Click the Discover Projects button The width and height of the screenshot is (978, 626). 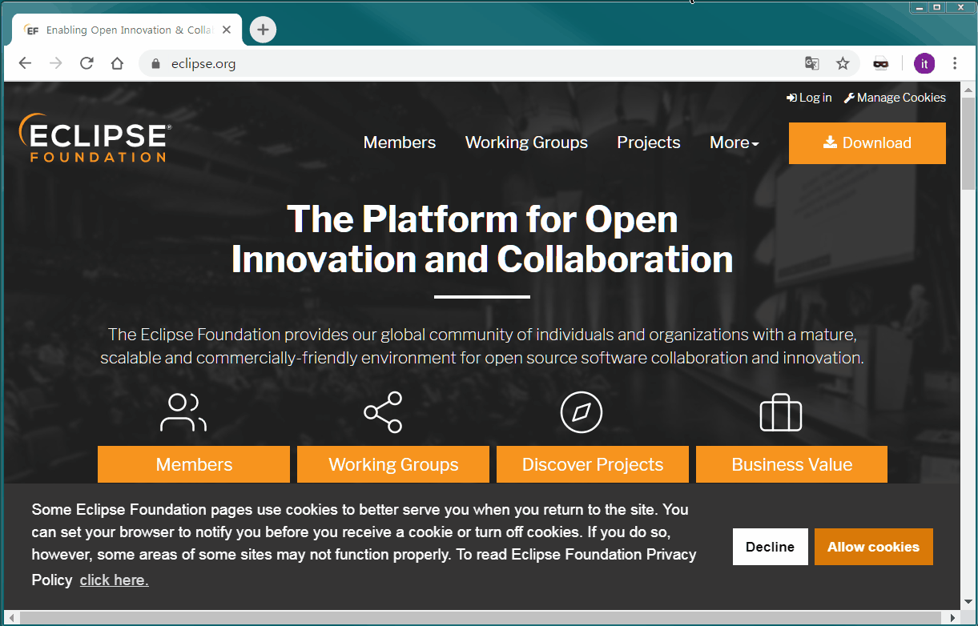coord(593,464)
